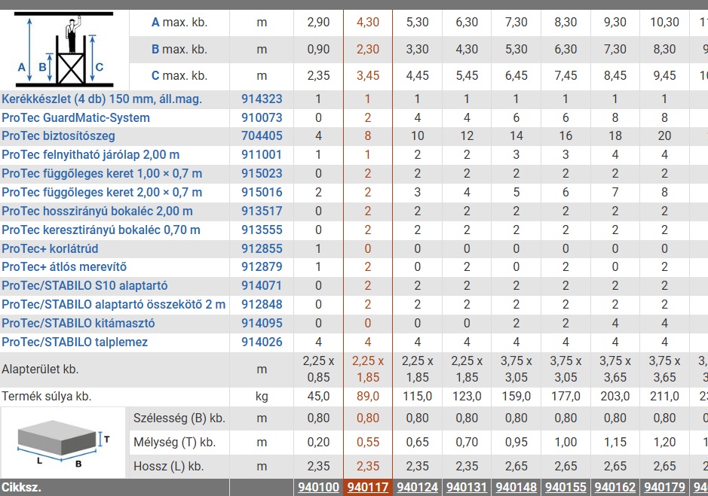Select the Szélesség (B) kb. label
The width and height of the screenshot is (708, 496).
[179, 418]
